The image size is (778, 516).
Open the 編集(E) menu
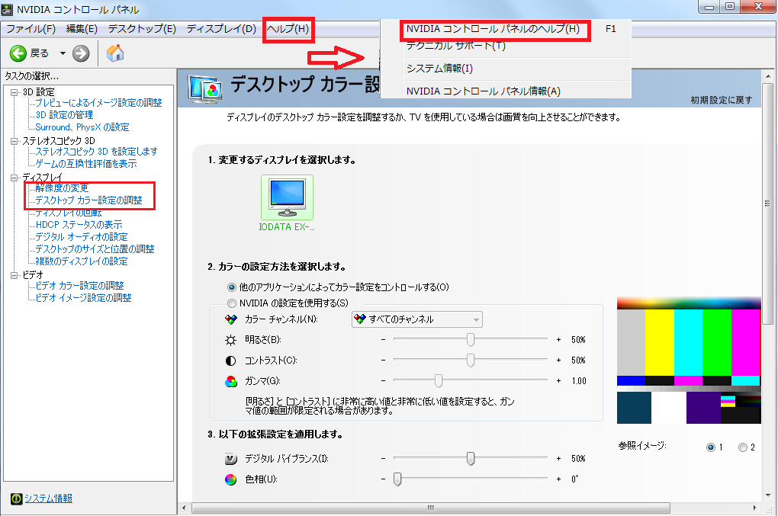(x=82, y=29)
